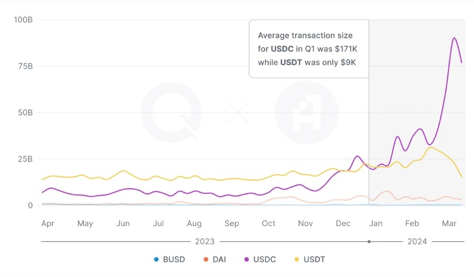This screenshot has width=474, height=277.
Task: Click the purple USDC legend dot
Action: coord(247,259)
